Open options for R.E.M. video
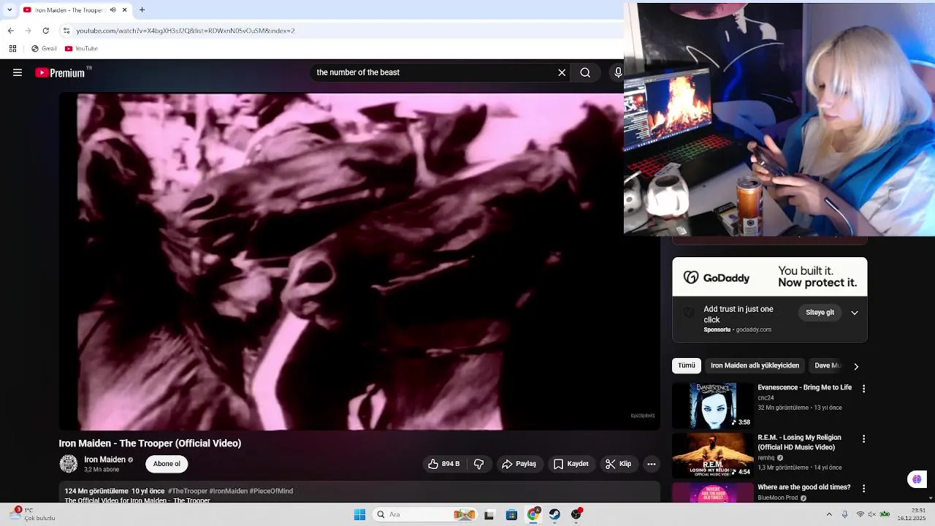The height and width of the screenshot is (526, 935). 863,439
